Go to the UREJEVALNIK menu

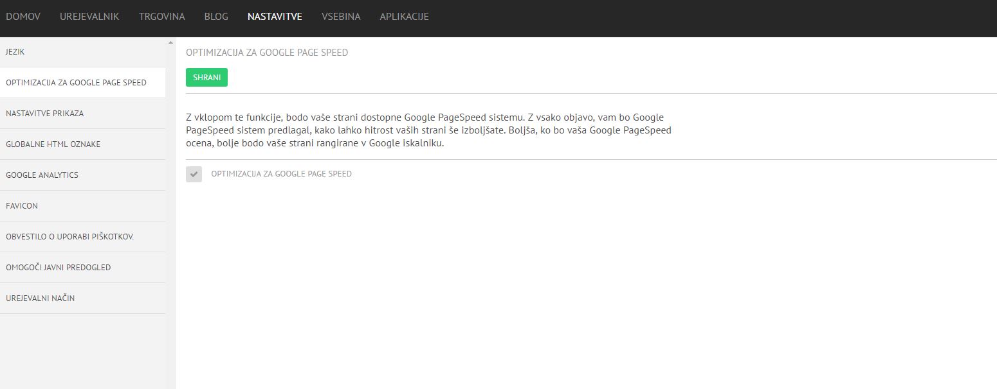(x=89, y=17)
